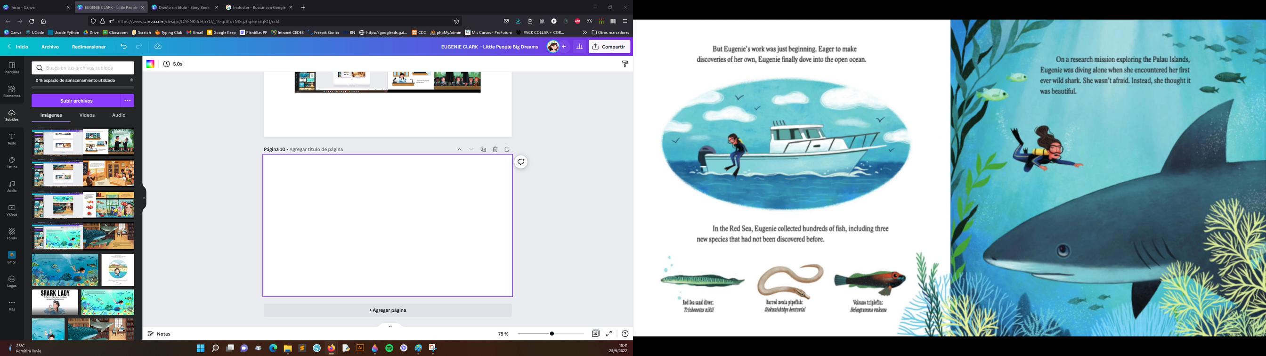This screenshot has height=356, width=1266.
Task: Open the Videos panel in left sidebar
Action: [x=12, y=210]
